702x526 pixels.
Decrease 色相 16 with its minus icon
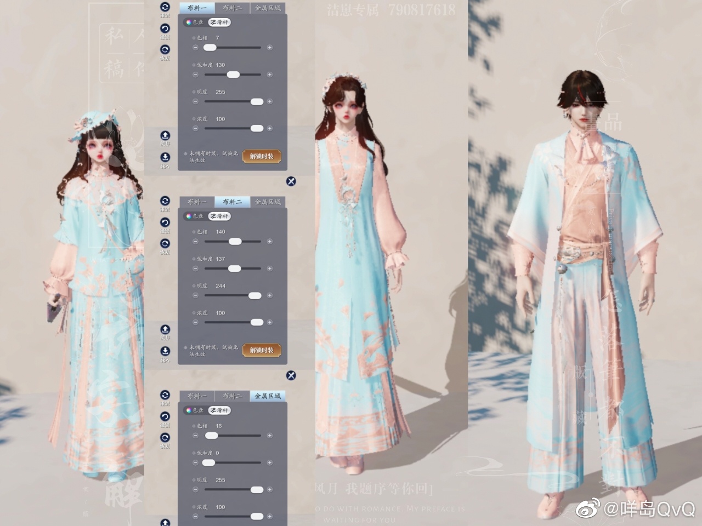196,436
